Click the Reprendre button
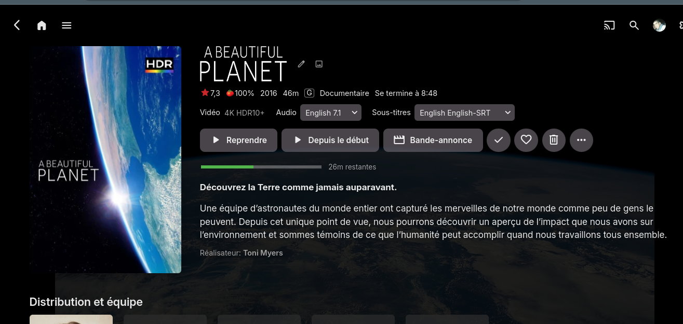683x324 pixels. pos(238,140)
